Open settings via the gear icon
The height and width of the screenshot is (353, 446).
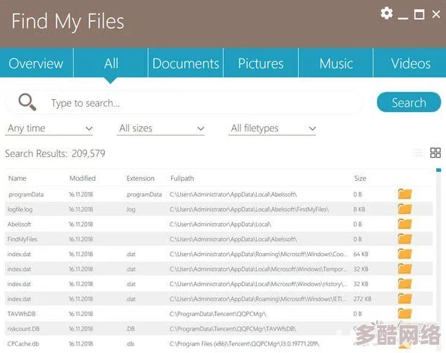pos(387,13)
